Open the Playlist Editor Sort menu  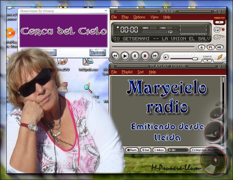point(140,72)
